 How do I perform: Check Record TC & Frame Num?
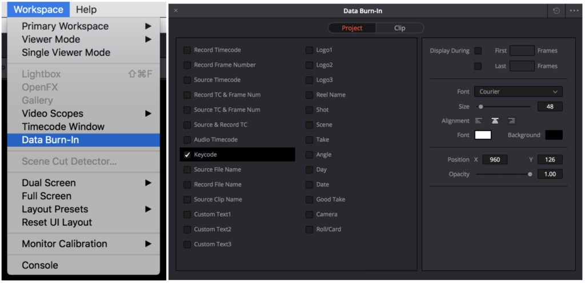[187, 95]
